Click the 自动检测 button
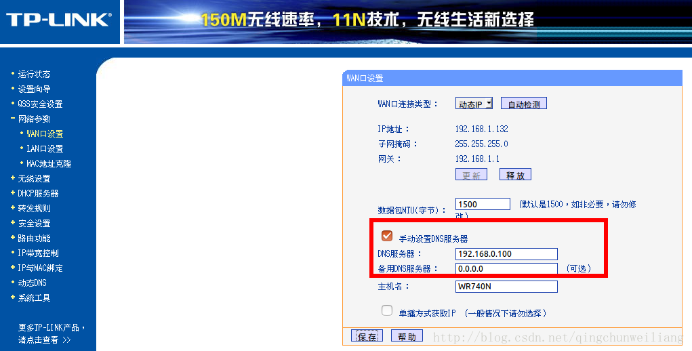The image size is (692, 351). tap(524, 104)
